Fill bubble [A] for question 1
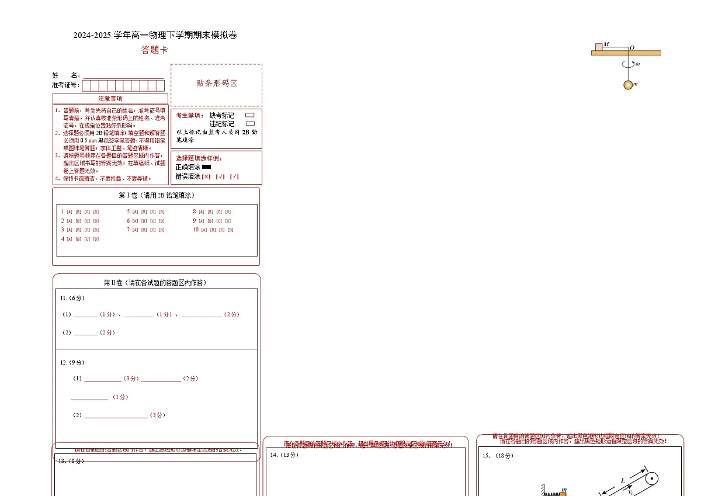The width and height of the screenshot is (701, 496). coord(70,211)
